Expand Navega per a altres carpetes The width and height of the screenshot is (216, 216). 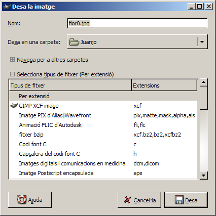click(12, 60)
